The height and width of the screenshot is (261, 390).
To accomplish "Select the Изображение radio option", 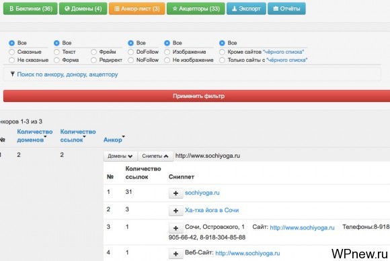I will click(x=167, y=52).
